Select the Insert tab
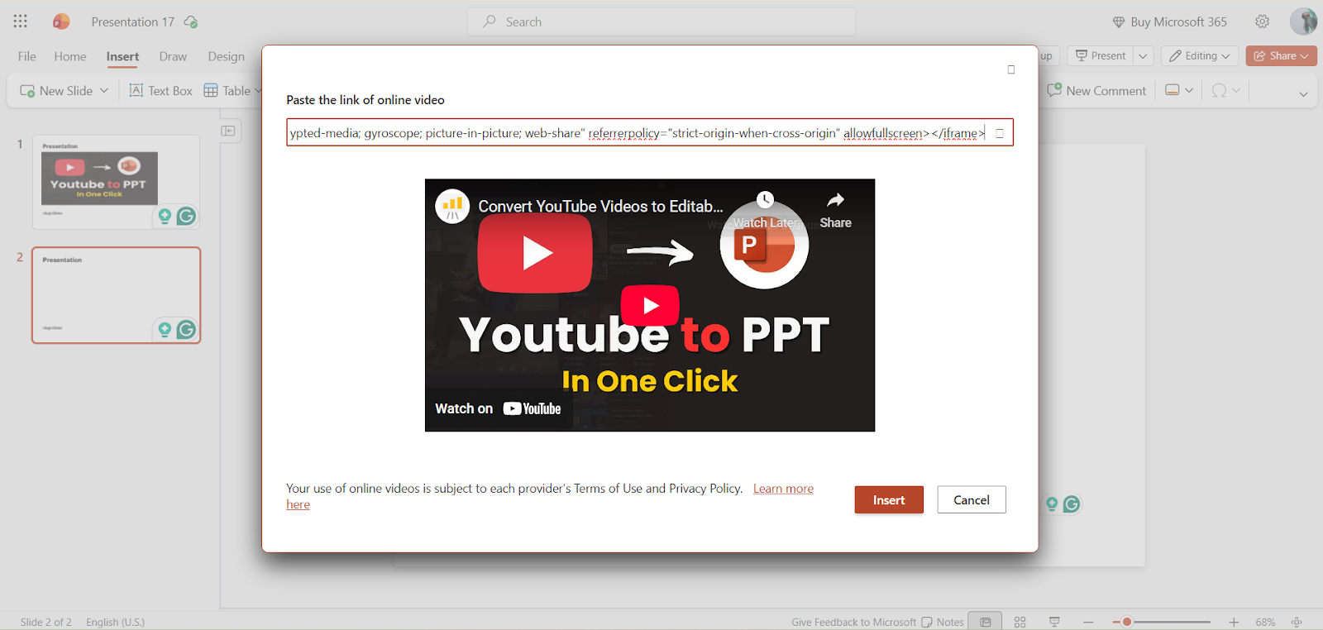Viewport: 1323px width, 630px height. (122, 56)
